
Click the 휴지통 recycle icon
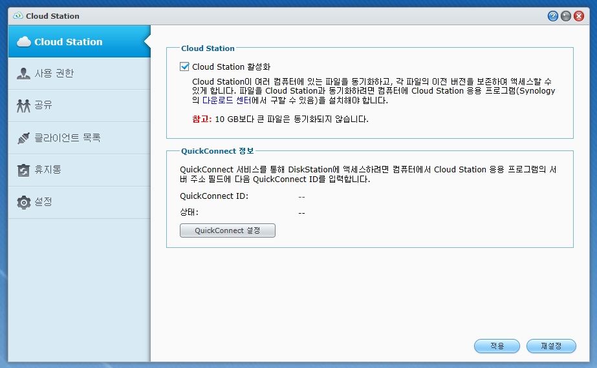(23, 170)
